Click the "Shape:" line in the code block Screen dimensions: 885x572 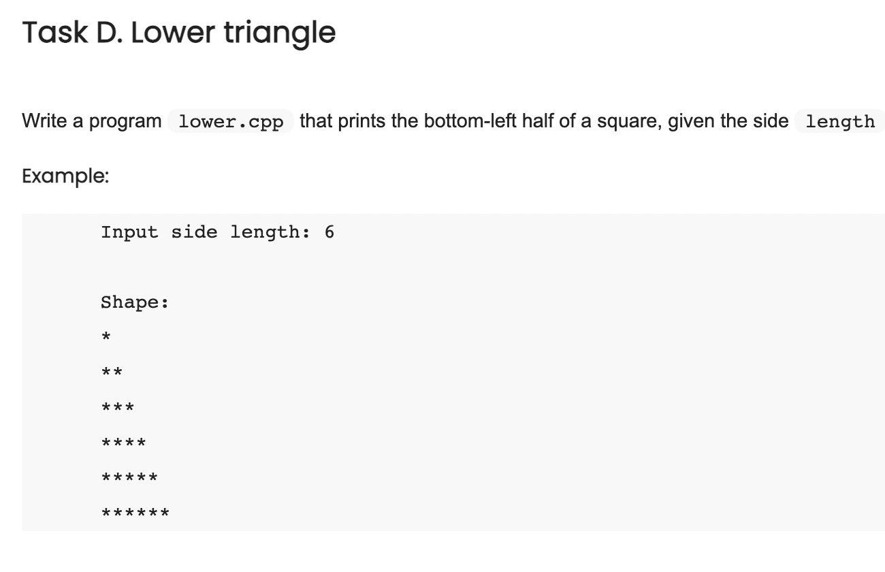135,302
